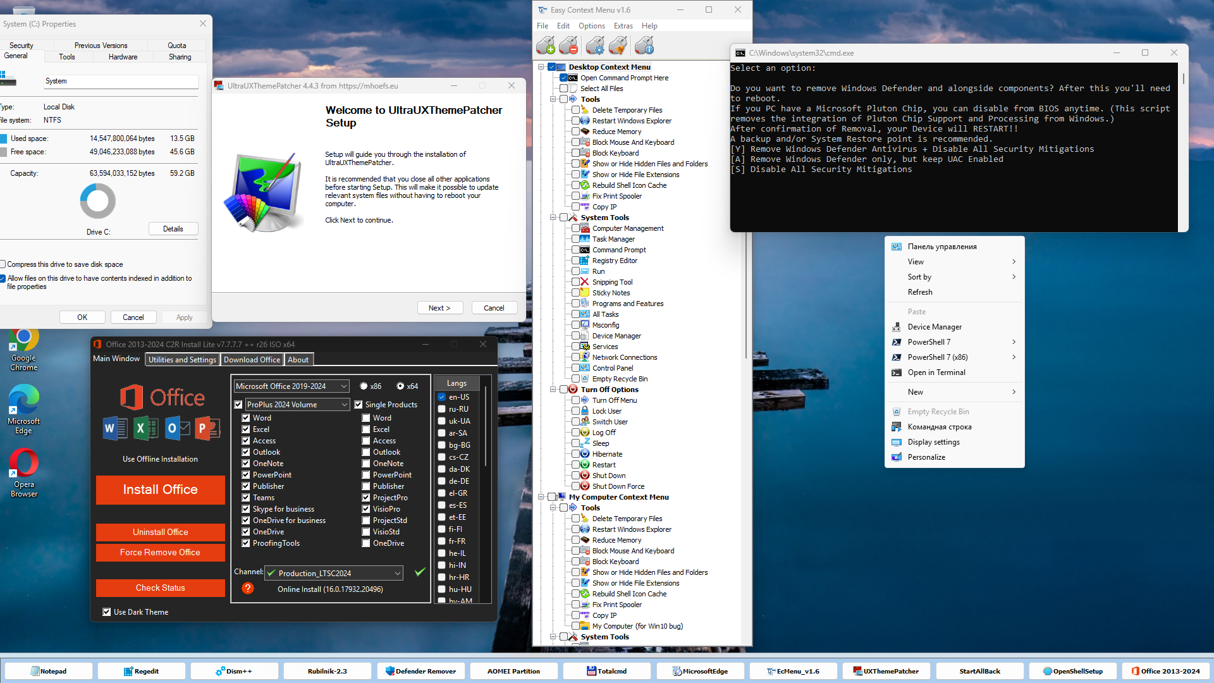
Task: Click the Командная строка icon in context menu
Action: point(896,427)
